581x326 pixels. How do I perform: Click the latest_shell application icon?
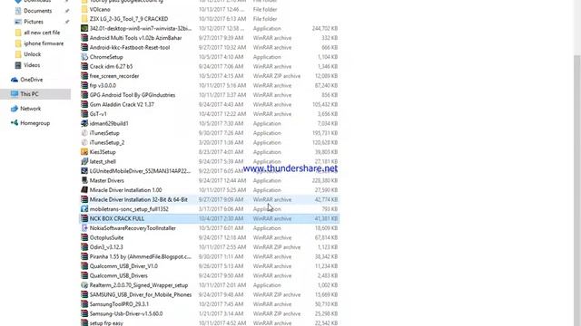(84, 161)
